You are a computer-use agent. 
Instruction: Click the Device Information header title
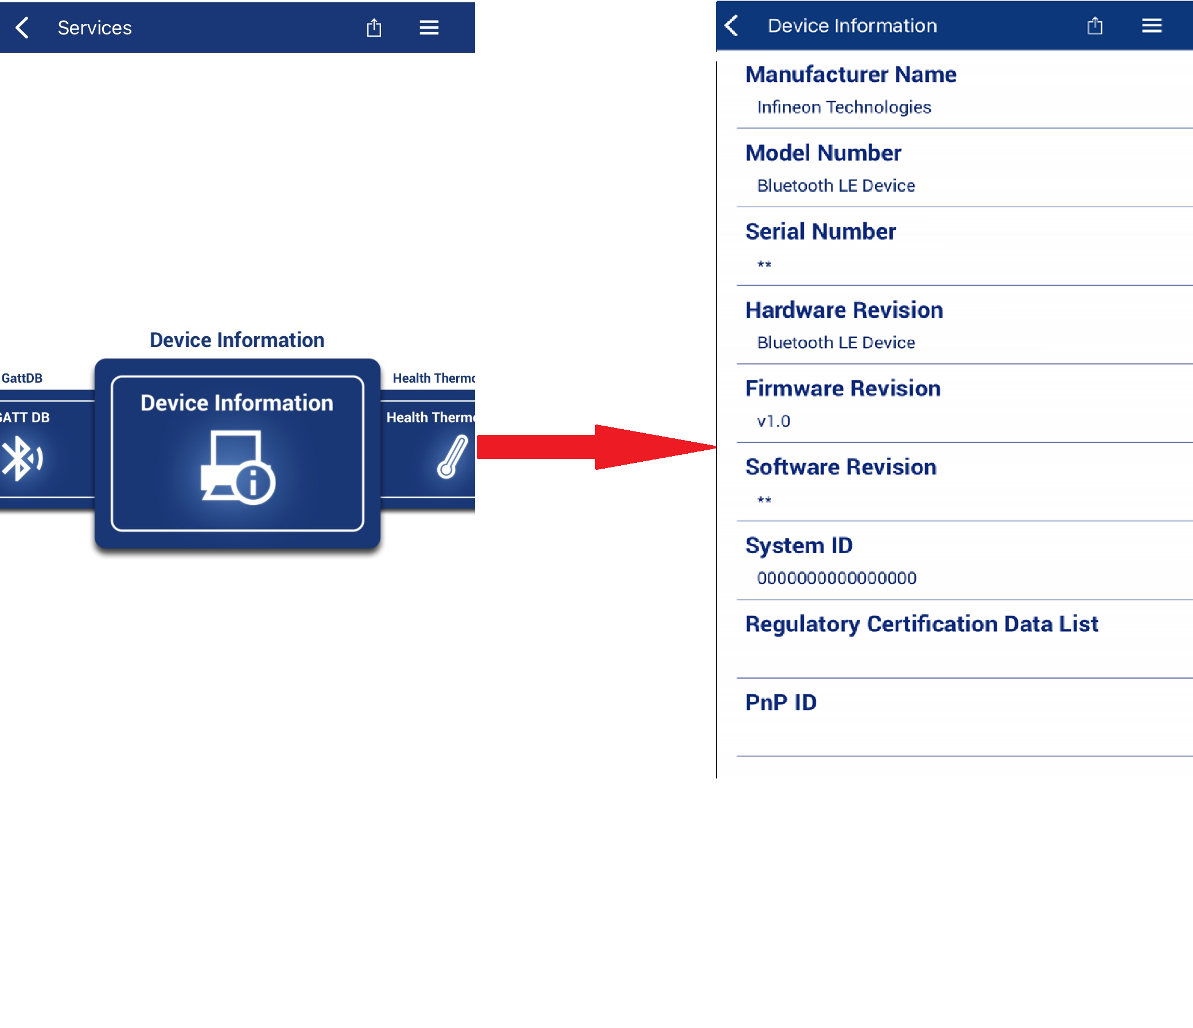[x=852, y=25]
